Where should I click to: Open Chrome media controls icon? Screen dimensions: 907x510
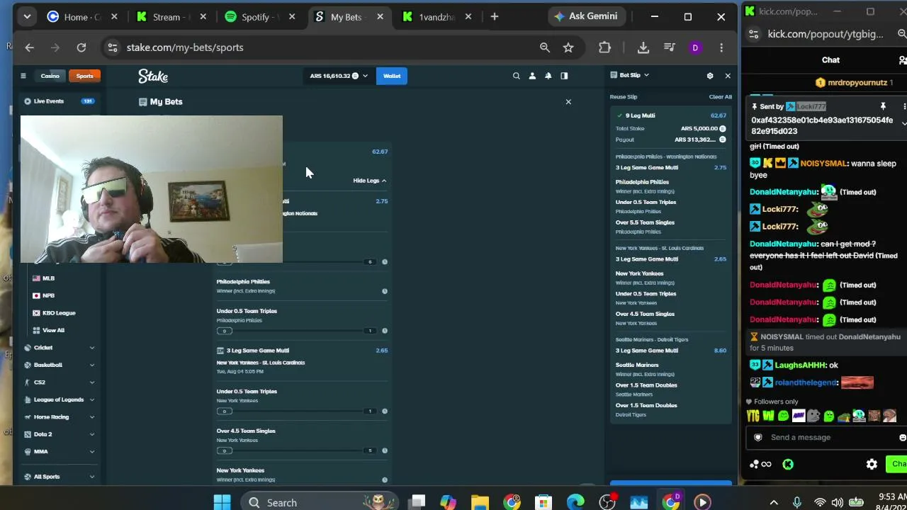pyautogui.click(x=670, y=47)
